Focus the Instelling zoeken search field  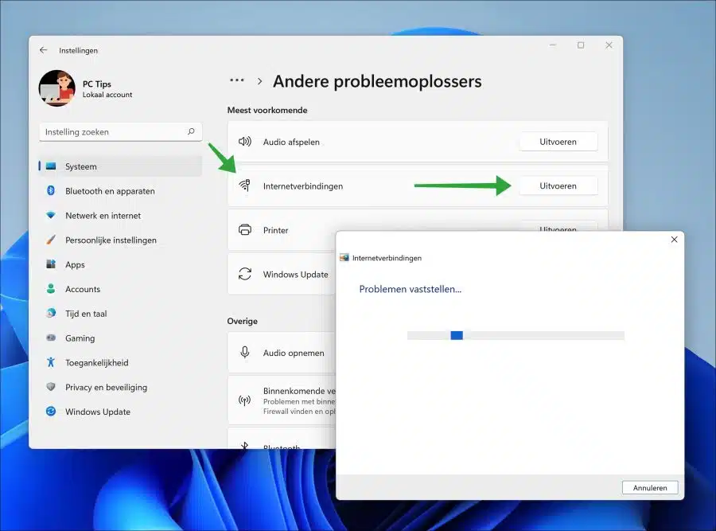(121, 131)
